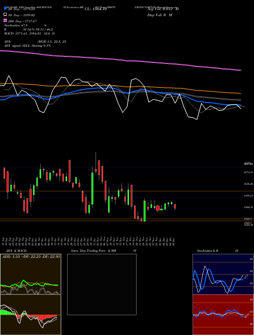This screenshot has height=335, width=254.
Task: Click the 'ADX signal: SELL' text line
Action: coord(27,46)
